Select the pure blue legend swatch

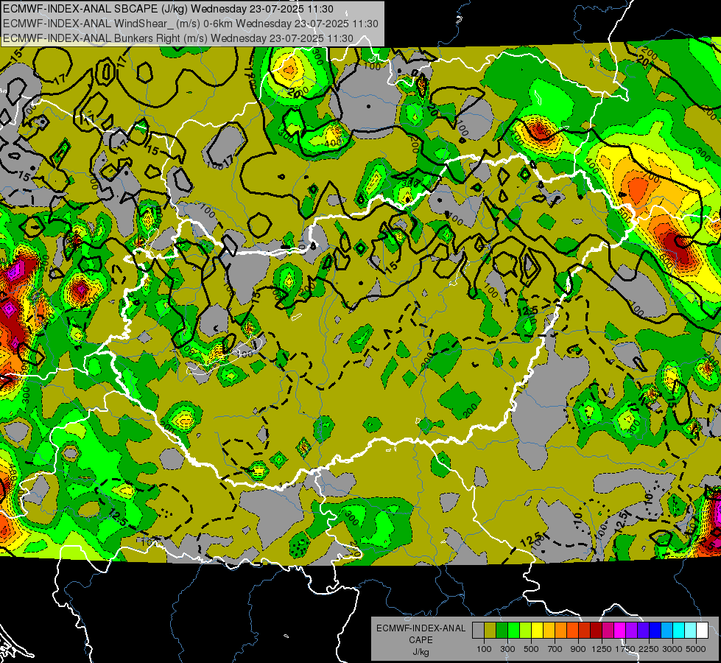pyautogui.click(x=655, y=631)
